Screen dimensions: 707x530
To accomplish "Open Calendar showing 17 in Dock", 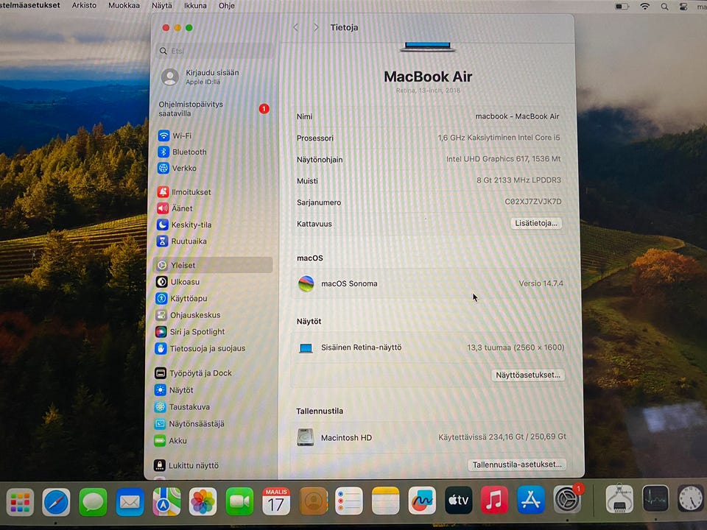I will [276, 501].
